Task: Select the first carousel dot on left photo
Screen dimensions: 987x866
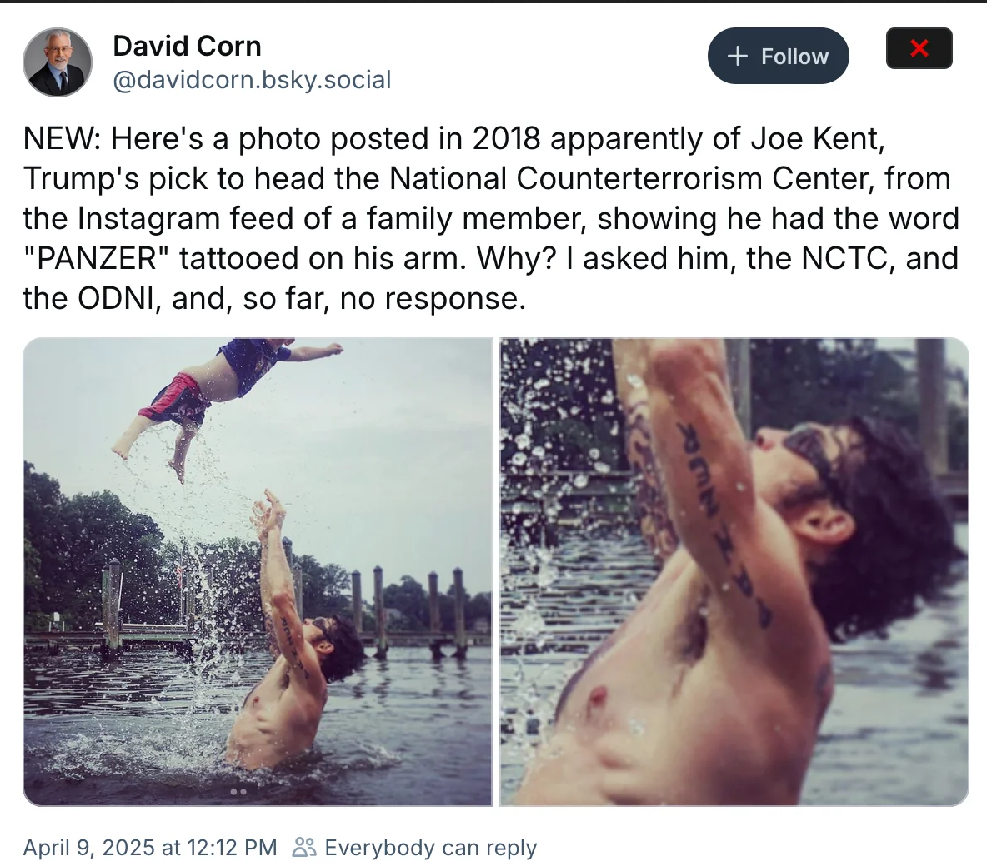Action: click(233, 792)
